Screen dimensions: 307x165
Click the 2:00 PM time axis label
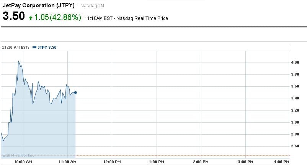pyautogui.click(x=201, y=162)
